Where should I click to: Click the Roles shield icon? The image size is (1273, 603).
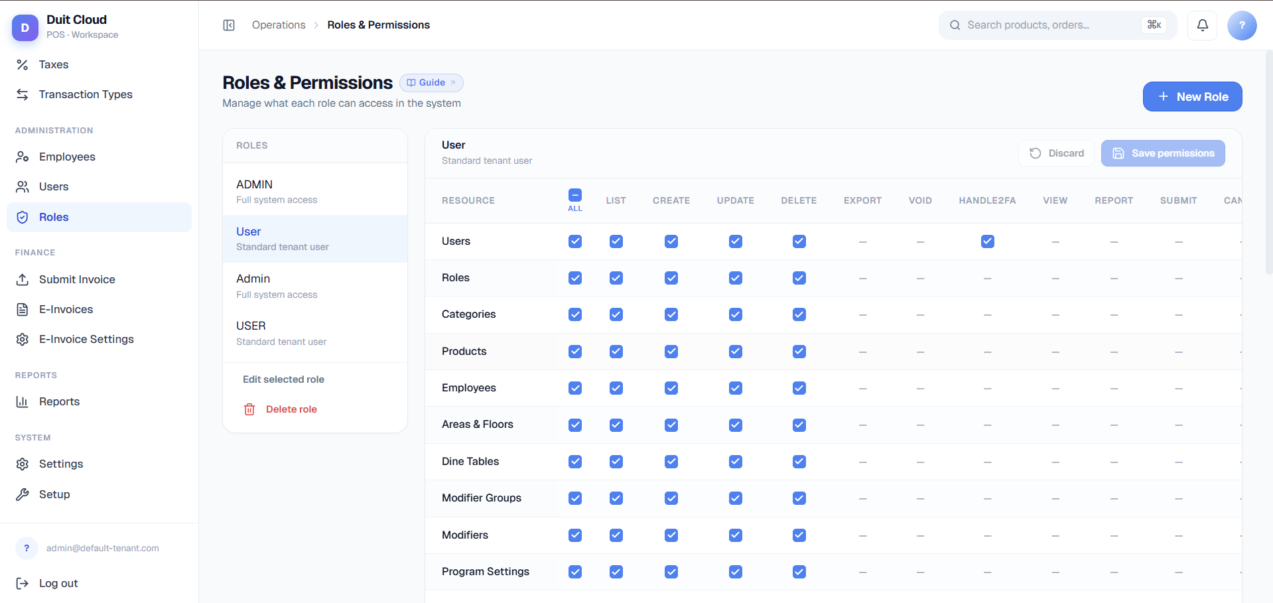click(x=23, y=217)
